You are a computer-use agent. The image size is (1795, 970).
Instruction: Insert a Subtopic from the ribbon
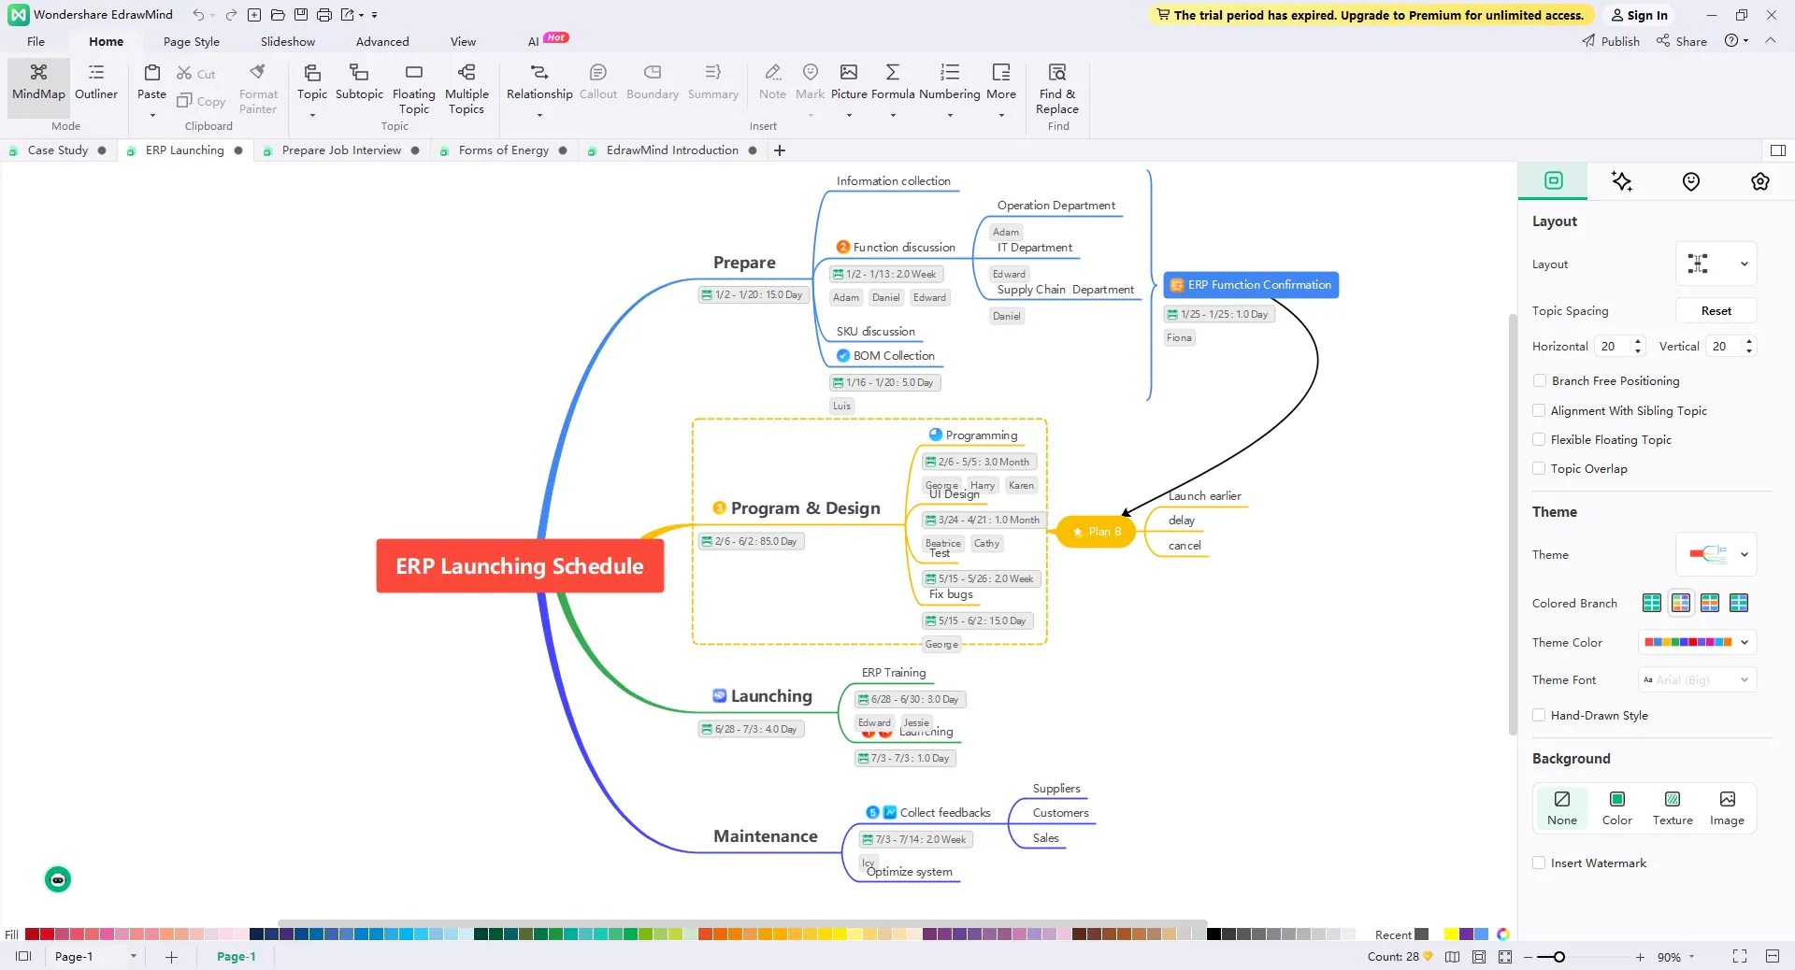[x=359, y=82]
